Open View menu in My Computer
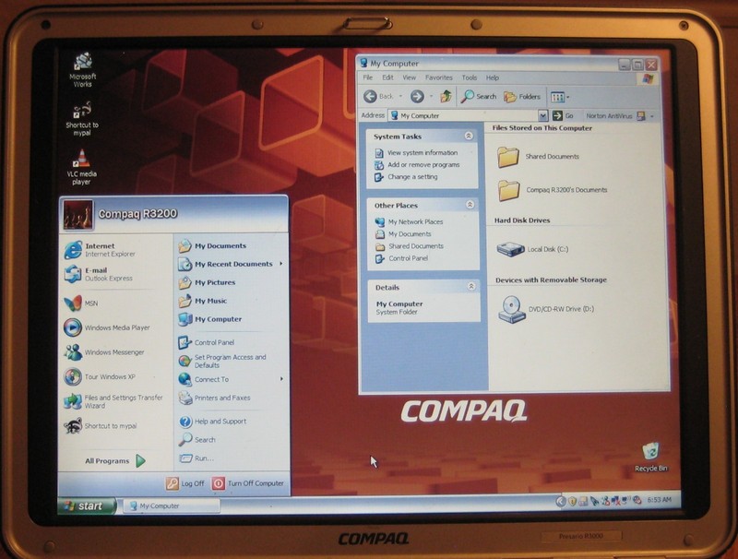 point(409,77)
